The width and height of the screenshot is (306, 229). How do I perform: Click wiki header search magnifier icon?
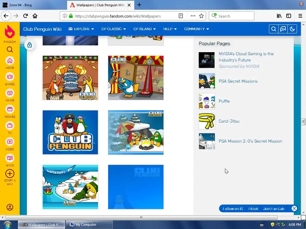click(x=274, y=29)
